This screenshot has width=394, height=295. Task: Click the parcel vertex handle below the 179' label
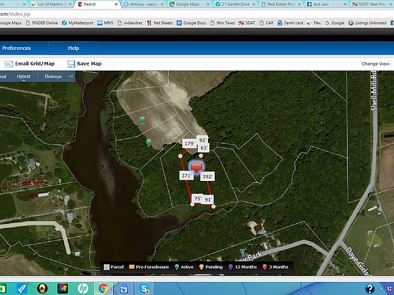coord(181,156)
